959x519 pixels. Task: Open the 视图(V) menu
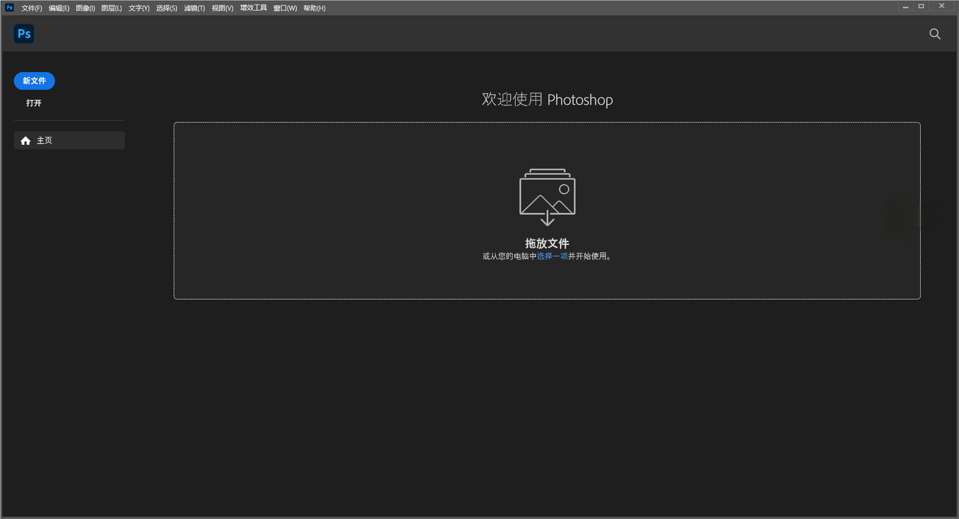click(x=221, y=8)
